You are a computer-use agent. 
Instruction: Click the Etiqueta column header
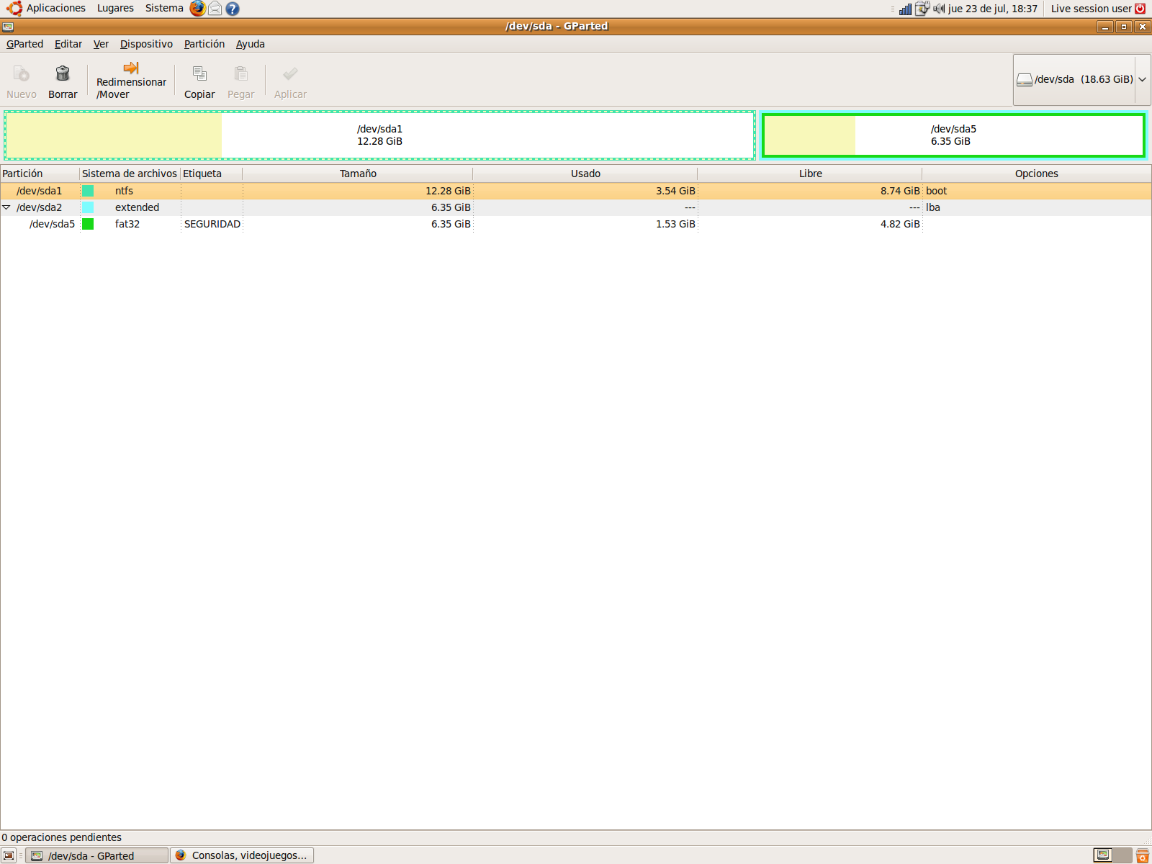pos(211,174)
